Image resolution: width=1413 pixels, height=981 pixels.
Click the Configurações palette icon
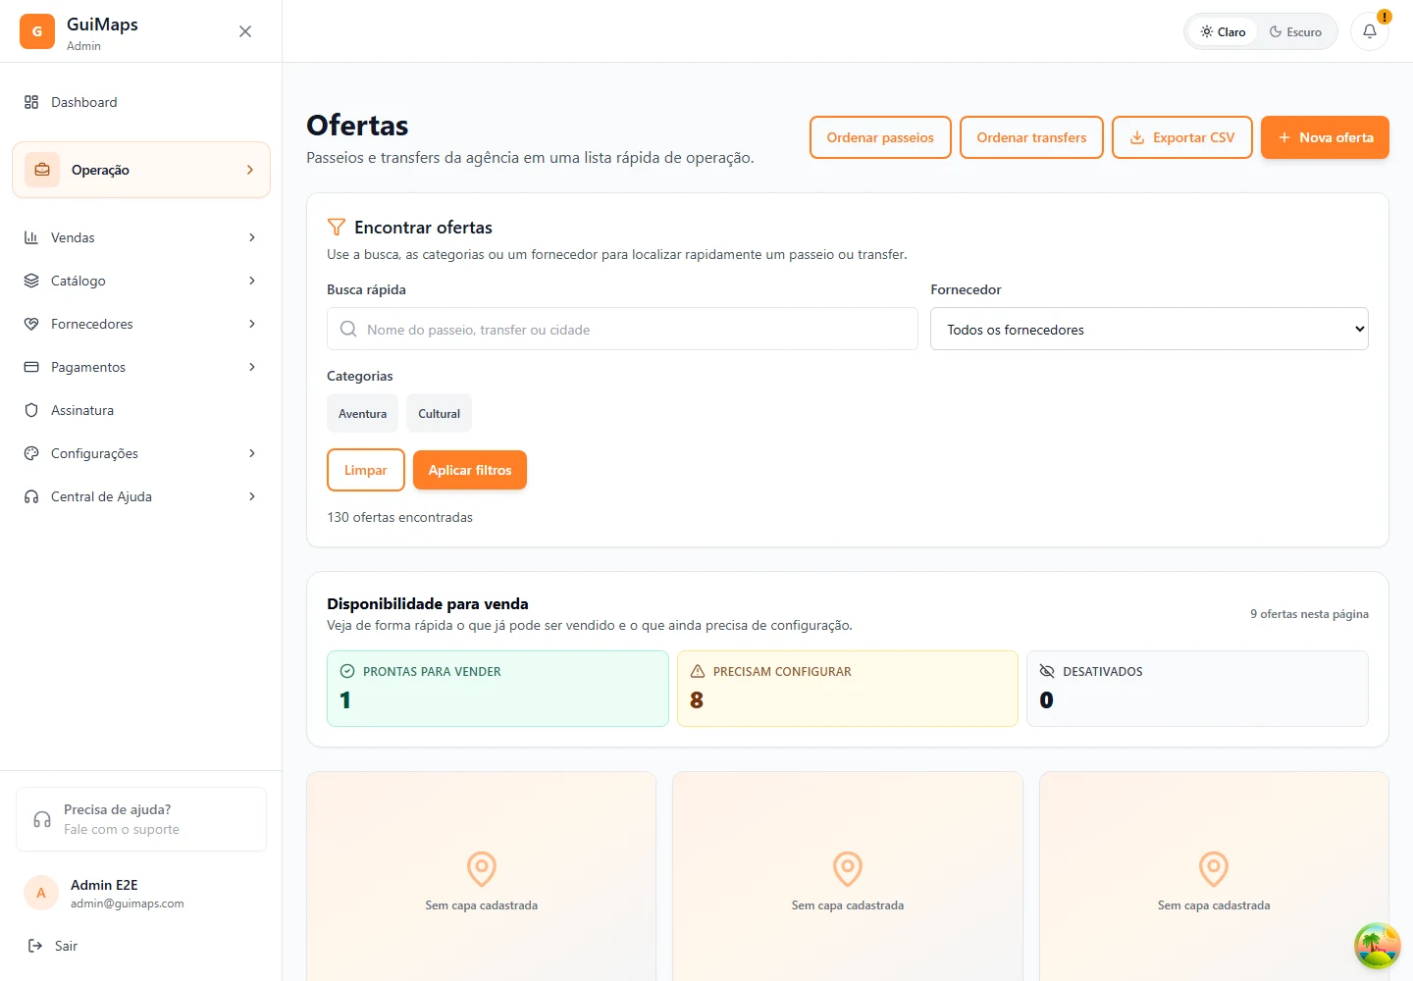pyautogui.click(x=31, y=453)
